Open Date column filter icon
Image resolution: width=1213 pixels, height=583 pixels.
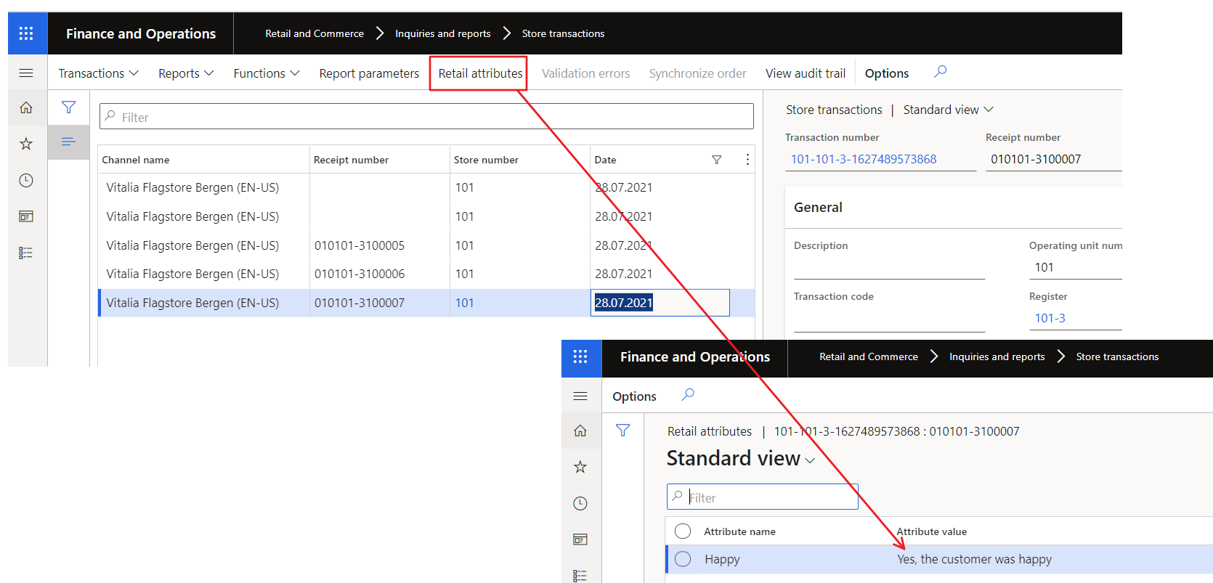(716, 160)
